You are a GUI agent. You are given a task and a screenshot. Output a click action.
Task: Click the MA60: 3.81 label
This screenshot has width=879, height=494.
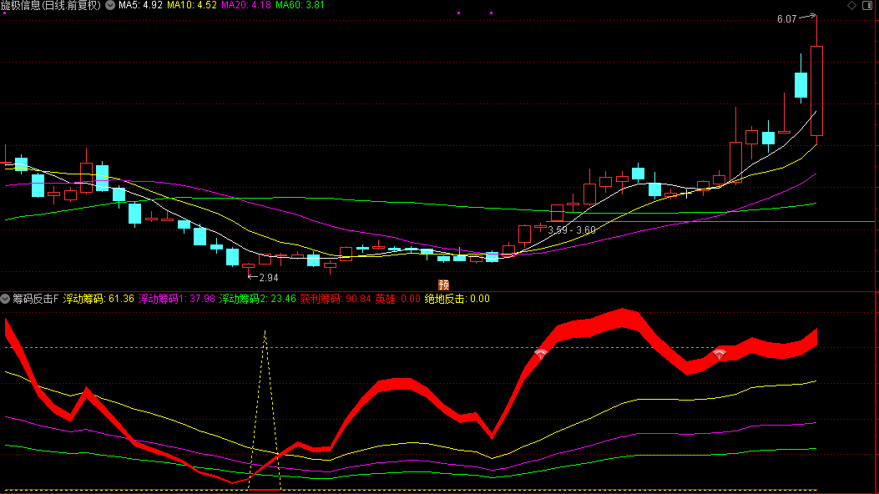point(300,5)
